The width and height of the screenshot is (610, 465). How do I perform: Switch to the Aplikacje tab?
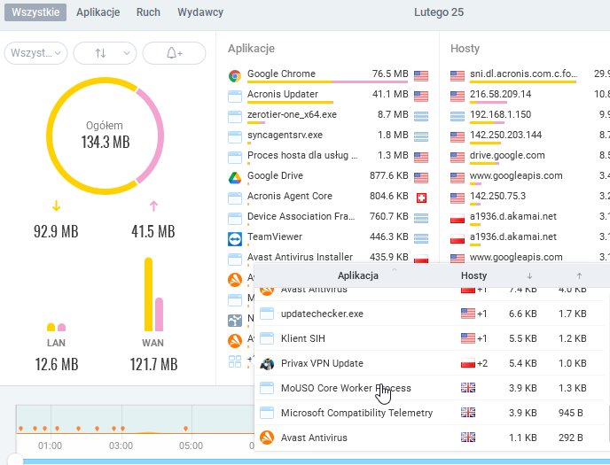[x=98, y=12]
